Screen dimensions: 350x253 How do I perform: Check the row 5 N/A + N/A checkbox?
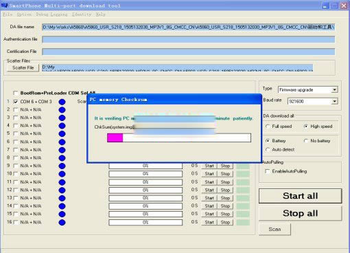click(x=16, y=133)
